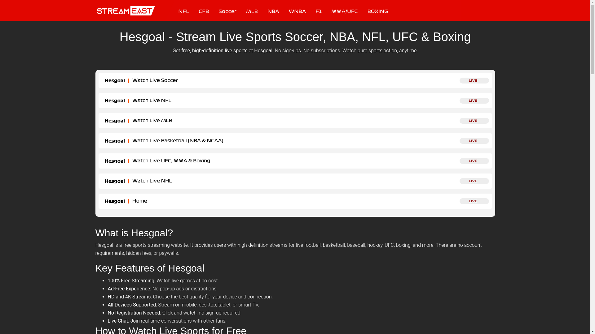Open WNBA from the top menu
This screenshot has width=595, height=334.
coord(297,11)
